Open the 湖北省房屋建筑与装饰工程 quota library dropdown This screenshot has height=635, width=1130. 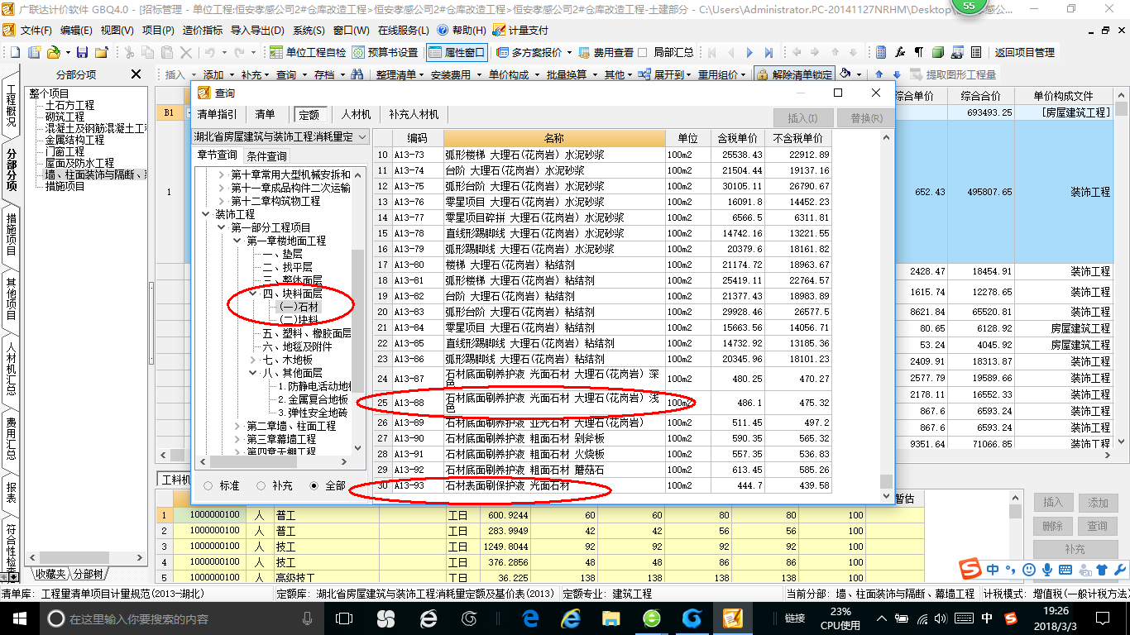click(x=281, y=136)
